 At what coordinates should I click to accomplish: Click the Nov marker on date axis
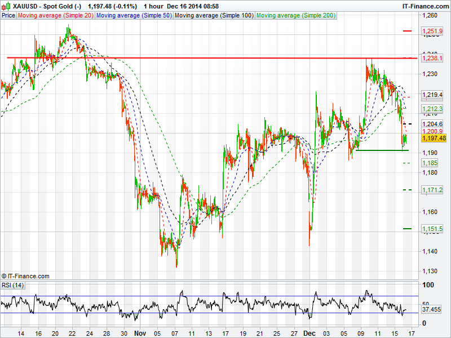pyautogui.click(x=140, y=333)
